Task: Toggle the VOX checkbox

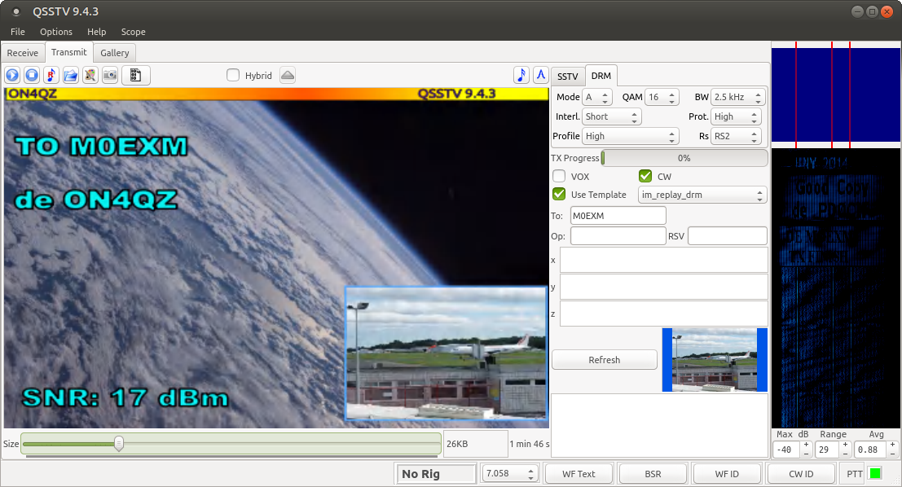Action: 559,176
